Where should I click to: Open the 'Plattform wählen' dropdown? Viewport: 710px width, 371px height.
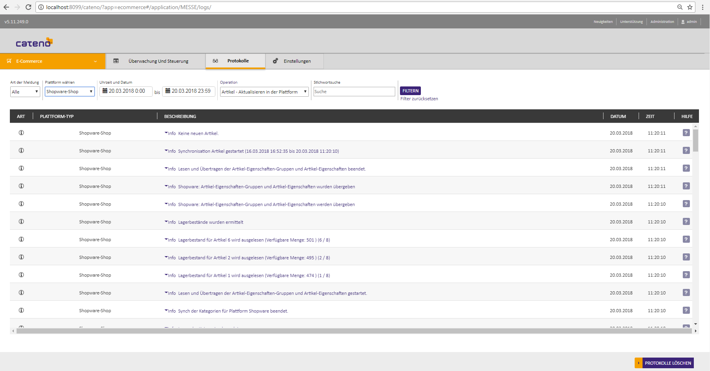point(69,92)
